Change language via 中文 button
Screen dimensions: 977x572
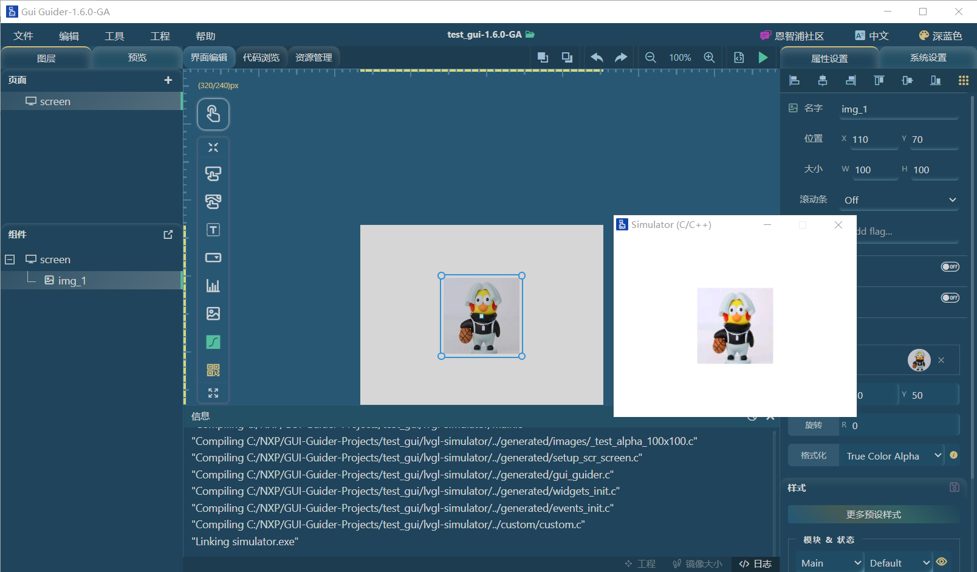tap(872, 36)
